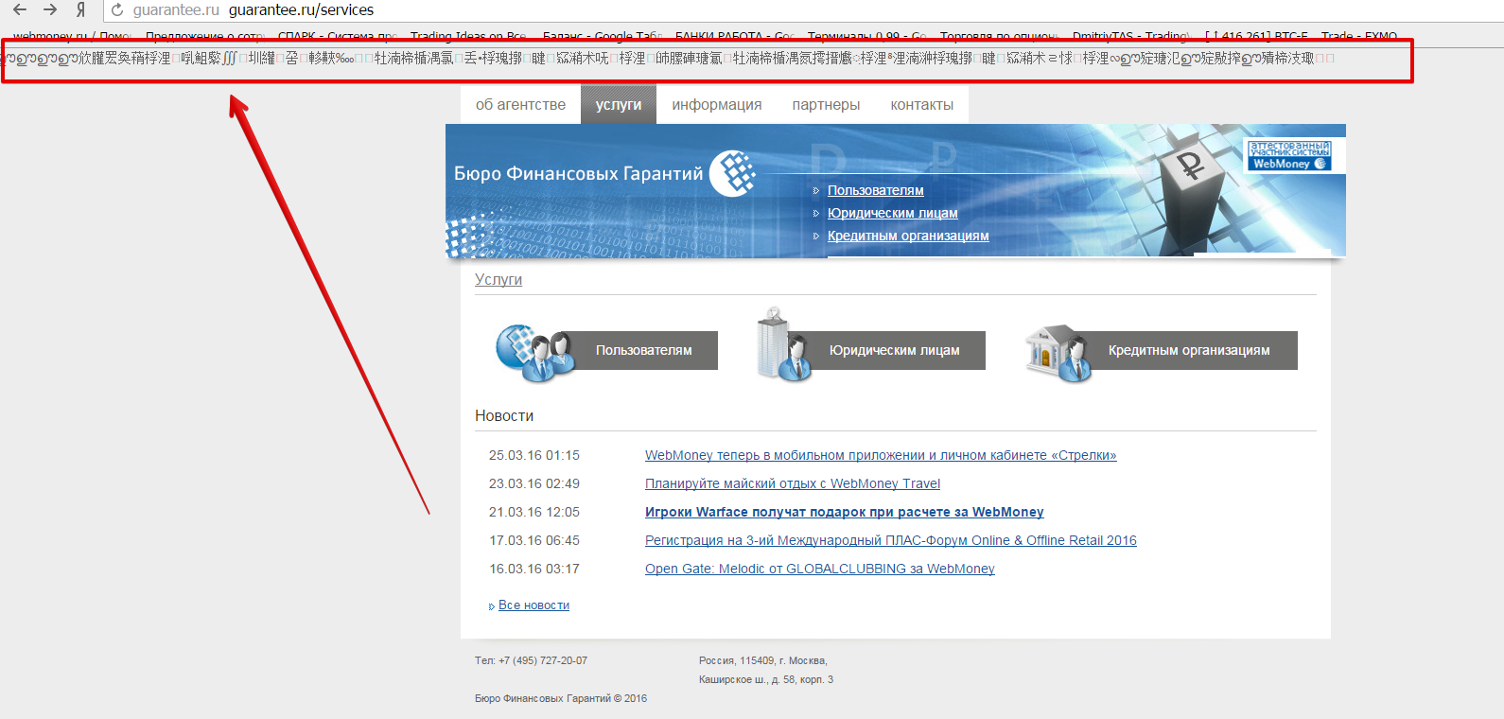Open the Yandex 'Я' home icon
The width and height of the screenshot is (1504, 719).
point(81,9)
